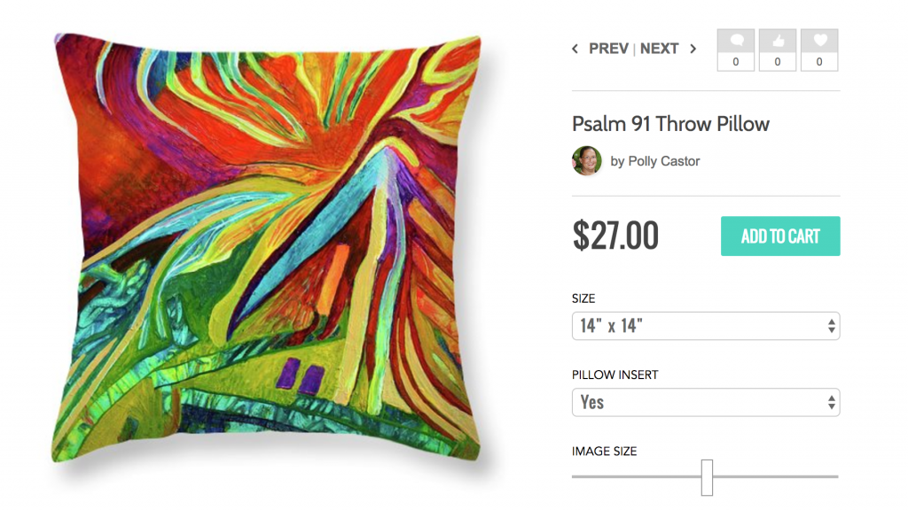The image size is (908, 510).
Task: Click the size dropdown stepper arrows
Action: coord(832,326)
